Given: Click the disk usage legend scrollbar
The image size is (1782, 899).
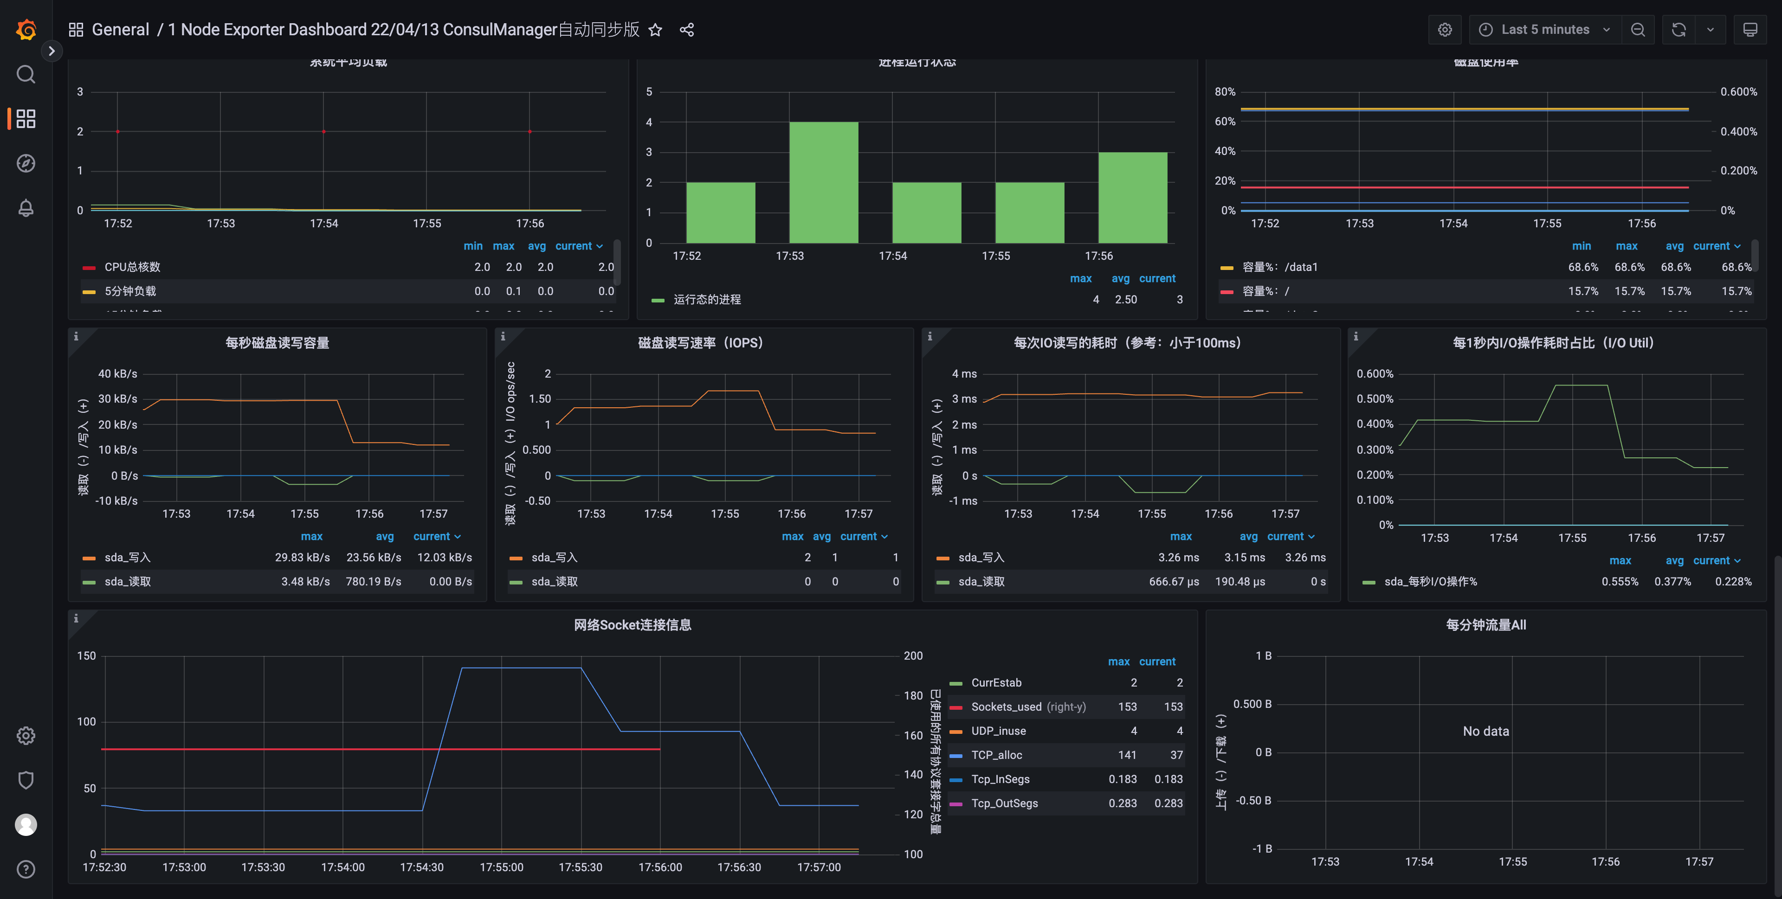Looking at the screenshot, I should click(1755, 255).
